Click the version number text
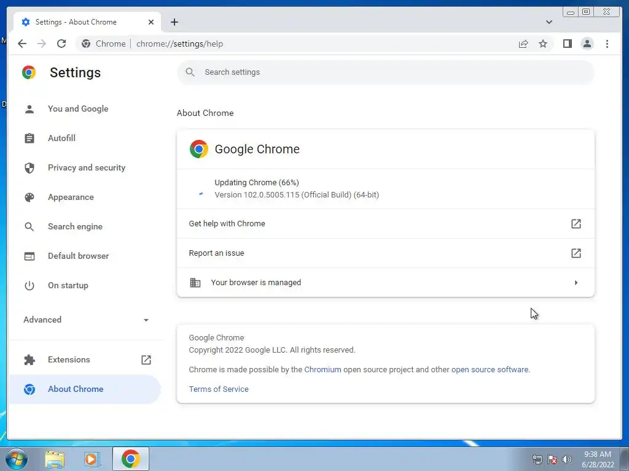 coord(297,194)
